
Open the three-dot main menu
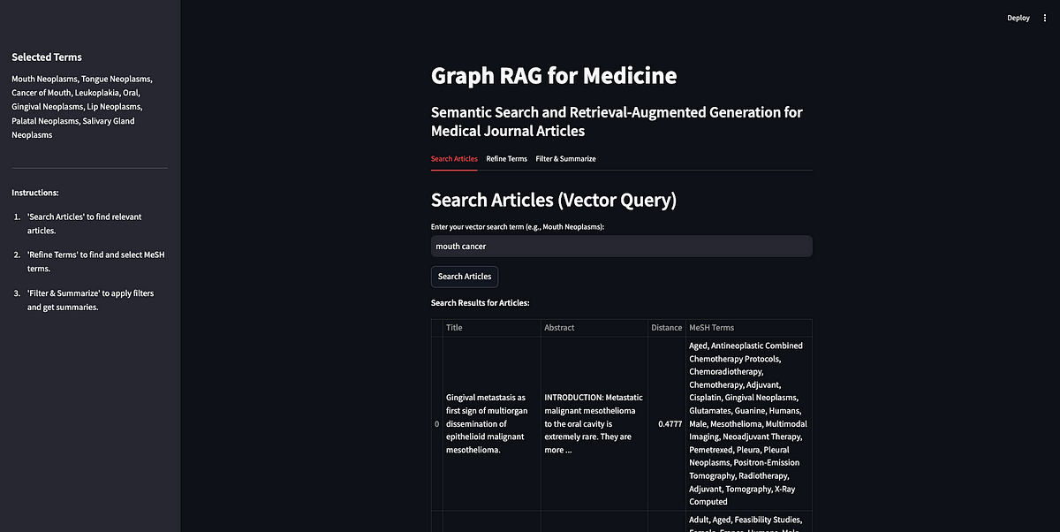1044,18
